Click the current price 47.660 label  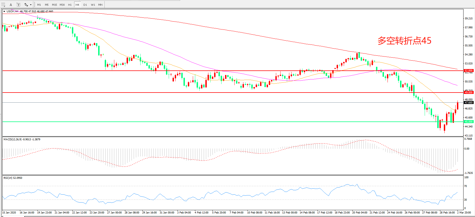coord(468,103)
